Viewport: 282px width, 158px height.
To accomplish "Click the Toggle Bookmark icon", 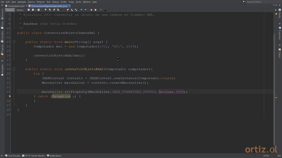I will click(76, 10).
